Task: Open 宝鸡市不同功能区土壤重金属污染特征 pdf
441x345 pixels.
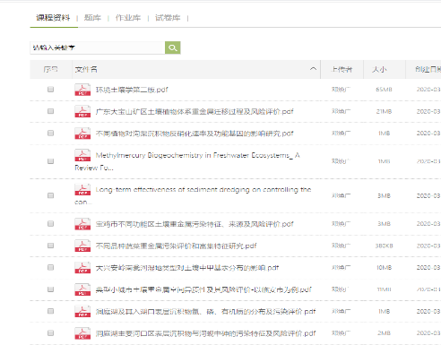Action: coord(195,224)
